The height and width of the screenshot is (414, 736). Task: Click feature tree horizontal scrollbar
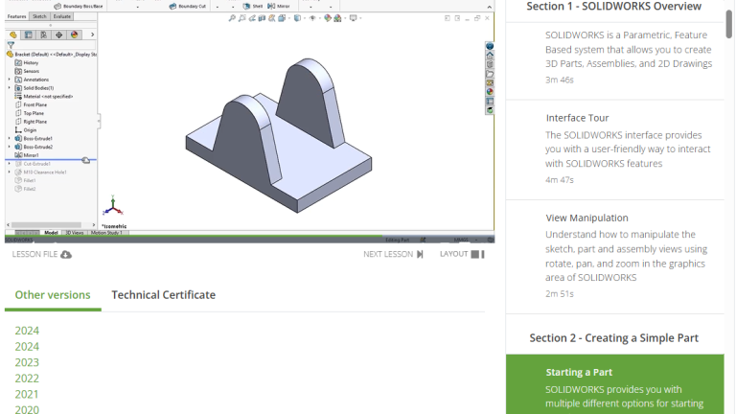[46, 225]
